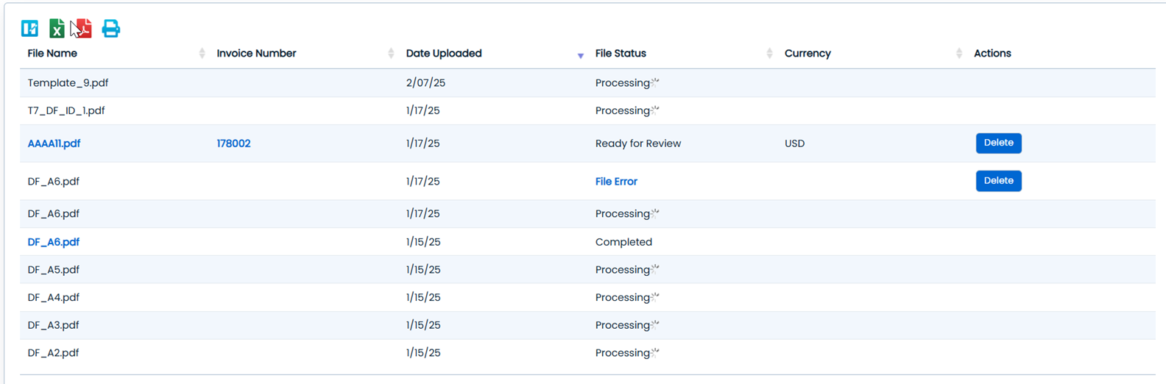Click the Invoice Number column sort arrows
The image size is (1166, 384).
pyautogui.click(x=391, y=53)
